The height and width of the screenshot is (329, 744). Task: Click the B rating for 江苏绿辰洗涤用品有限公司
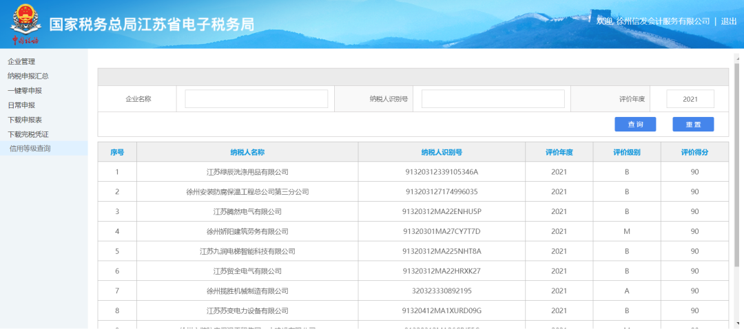[x=627, y=171]
